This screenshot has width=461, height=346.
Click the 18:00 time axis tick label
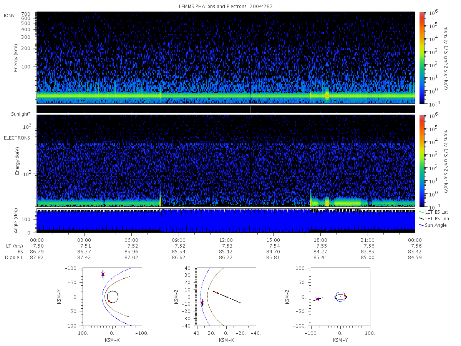pos(320,240)
